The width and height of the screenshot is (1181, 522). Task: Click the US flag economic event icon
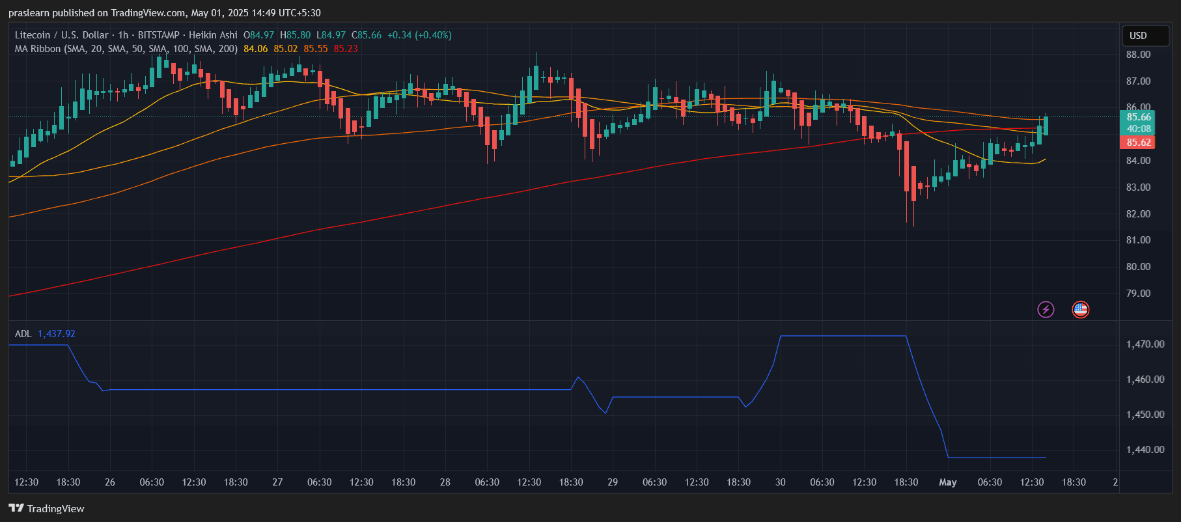[x=1080, y=309]
